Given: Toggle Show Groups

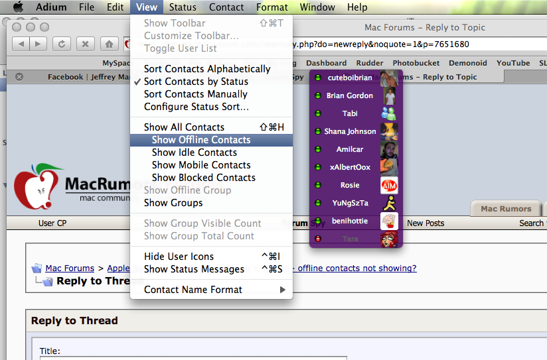Looking at the screenshot, I should 211,203.
